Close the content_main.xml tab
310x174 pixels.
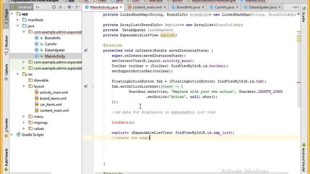tap(165, 7)
